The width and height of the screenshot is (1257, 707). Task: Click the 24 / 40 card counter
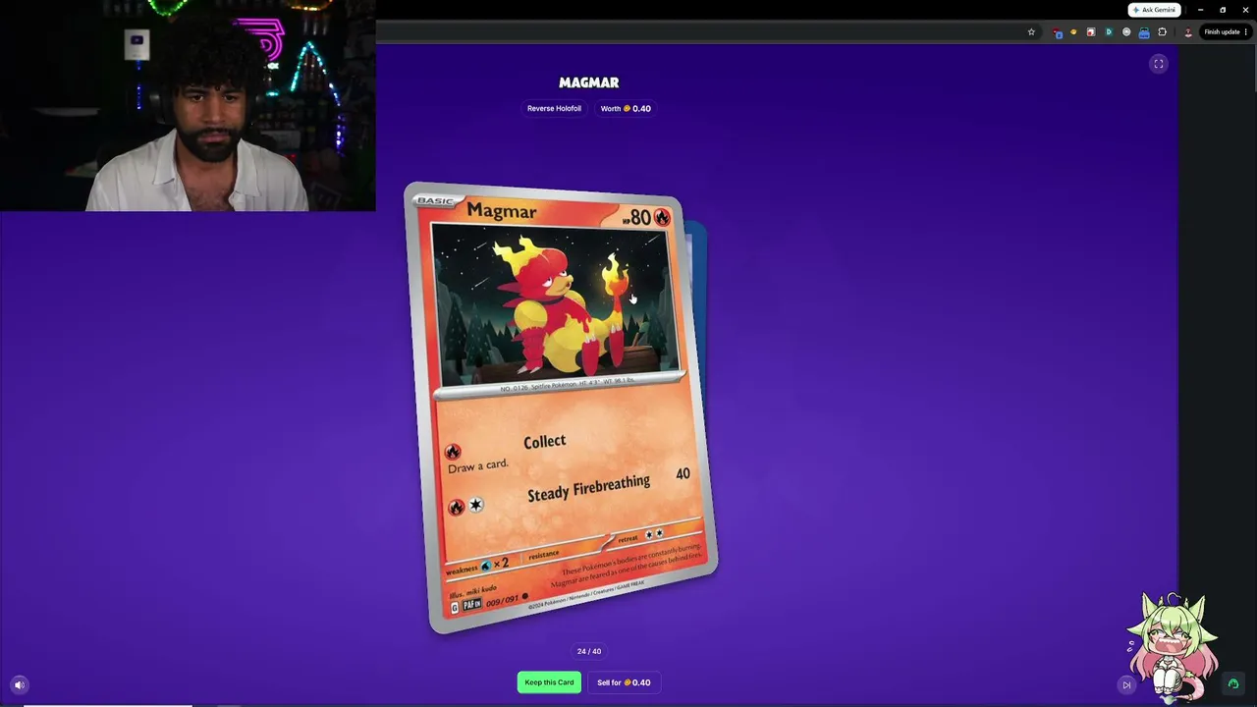[589, 651]
